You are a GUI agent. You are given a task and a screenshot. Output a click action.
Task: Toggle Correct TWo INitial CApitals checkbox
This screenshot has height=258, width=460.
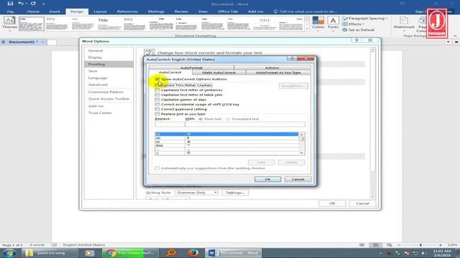pos(157,85)
